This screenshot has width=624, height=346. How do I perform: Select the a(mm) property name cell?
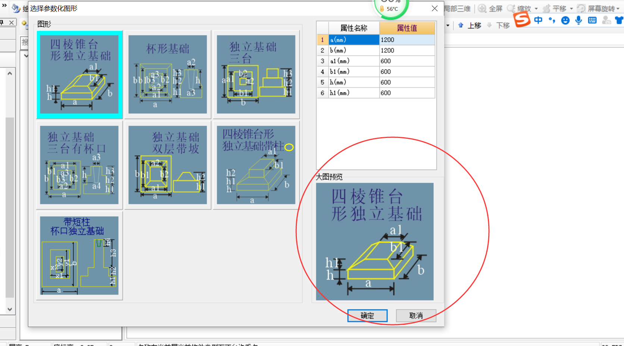click(354, 40)
